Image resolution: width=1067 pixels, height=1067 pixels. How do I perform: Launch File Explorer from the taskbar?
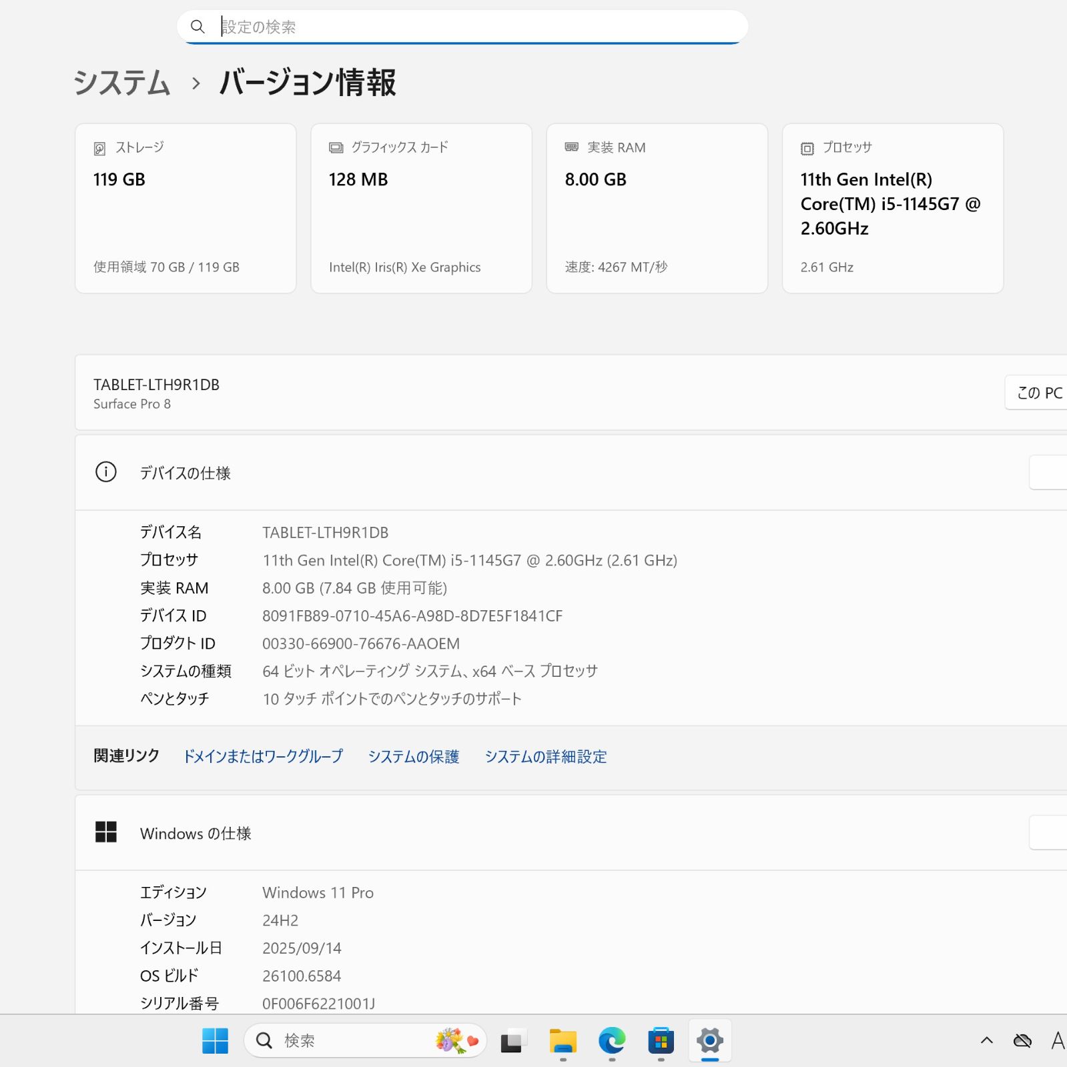tap(563, 1040)
